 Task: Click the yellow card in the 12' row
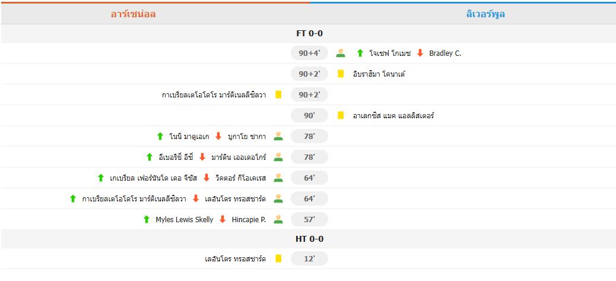point(278,258)
